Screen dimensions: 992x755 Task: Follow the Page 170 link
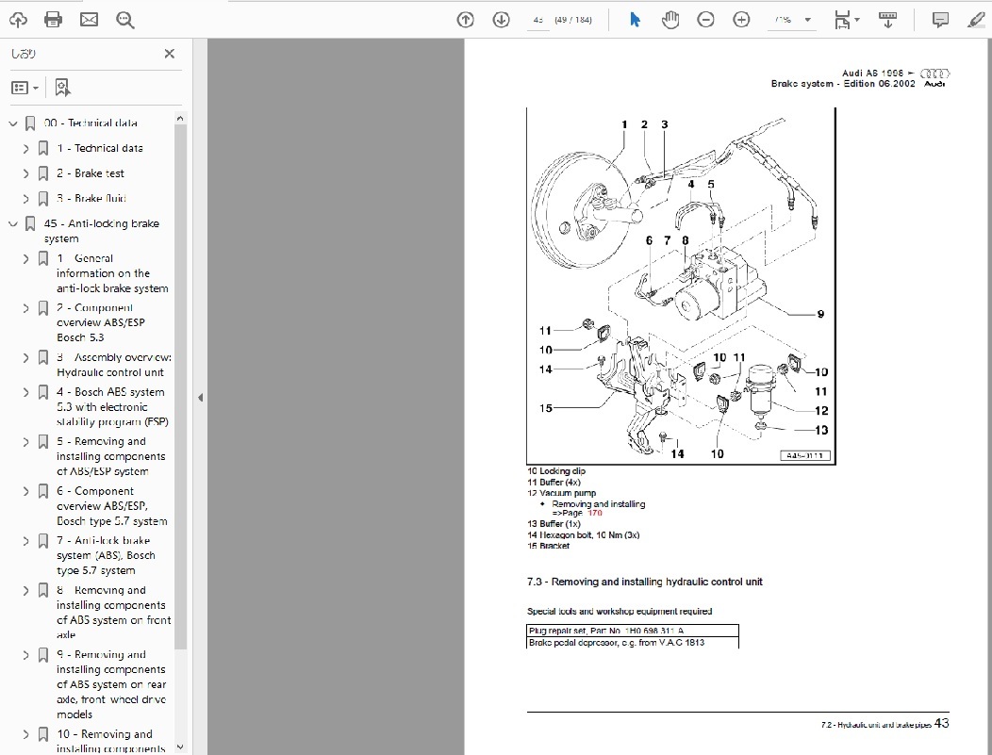tap(595, 513)
